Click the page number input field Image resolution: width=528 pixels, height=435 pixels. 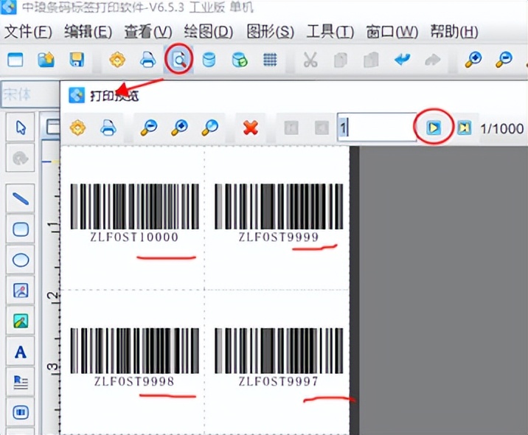click(x=377, y=128)
